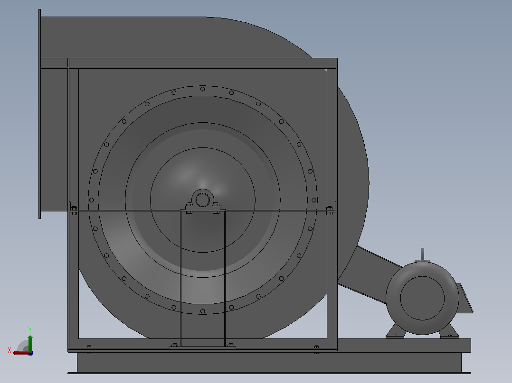Select the motor's left mounting foot

pos(396,331)
